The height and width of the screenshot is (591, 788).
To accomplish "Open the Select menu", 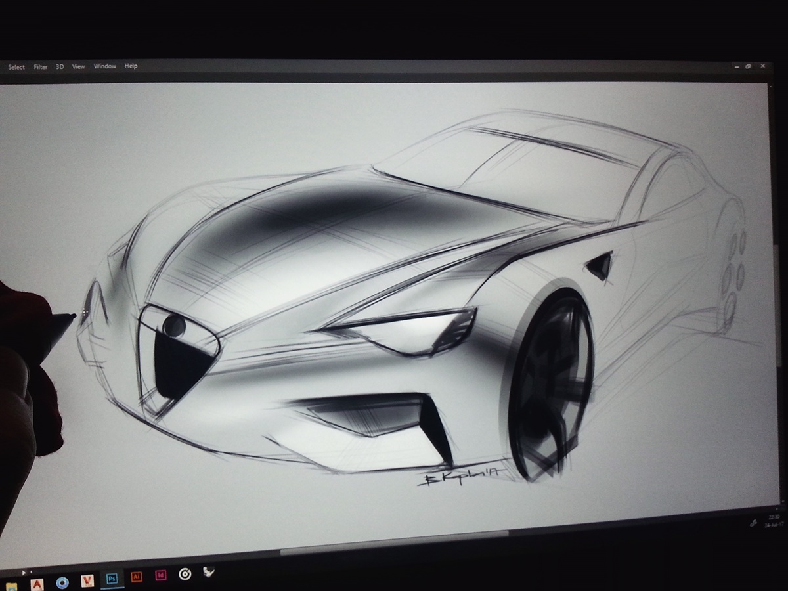I will (x=16, y=66).
